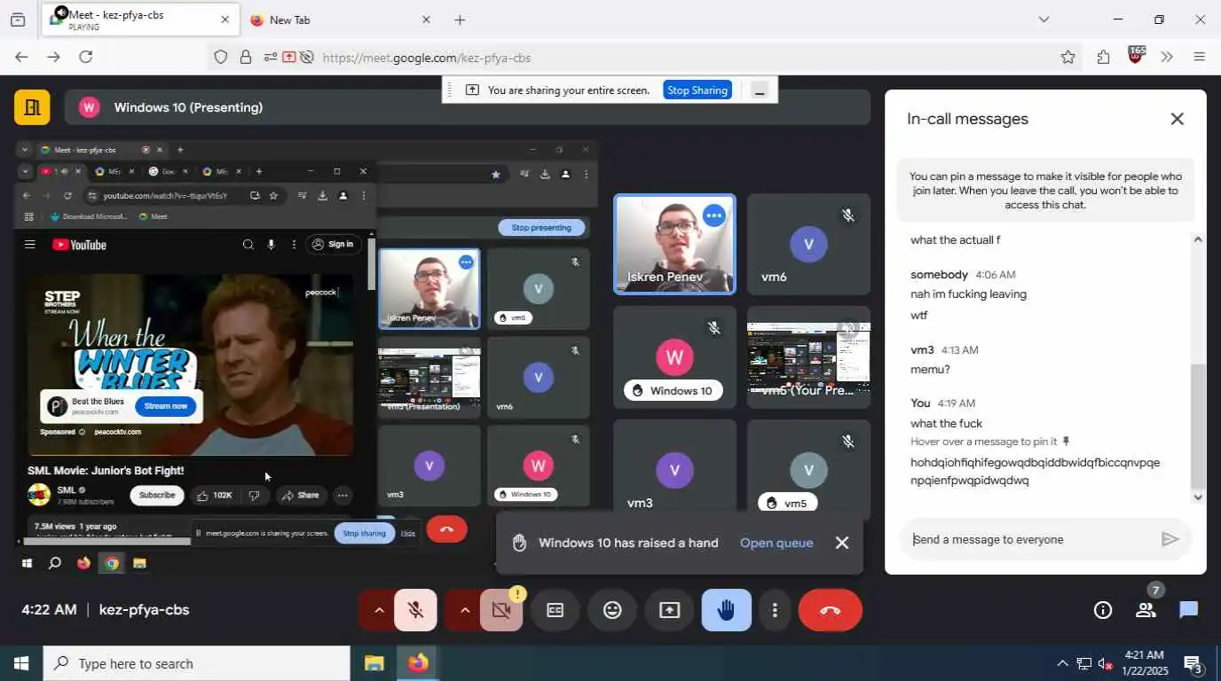Click Stop presenting in shared screen

541,228
